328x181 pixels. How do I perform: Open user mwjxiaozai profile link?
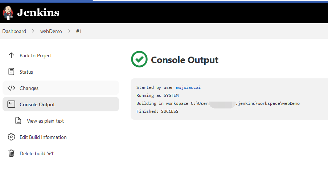188,87
